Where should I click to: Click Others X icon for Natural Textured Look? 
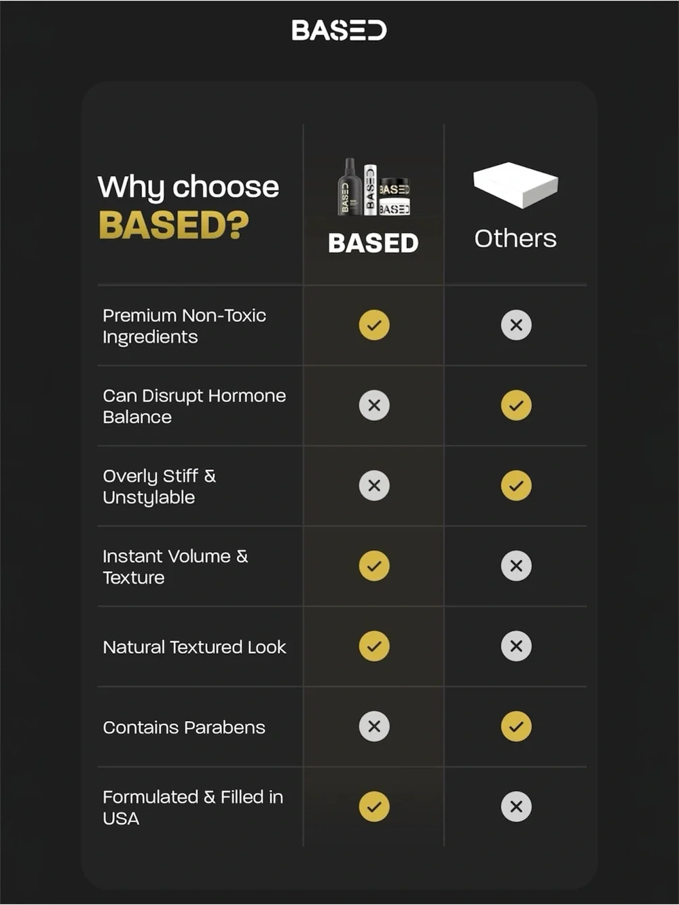516,646
